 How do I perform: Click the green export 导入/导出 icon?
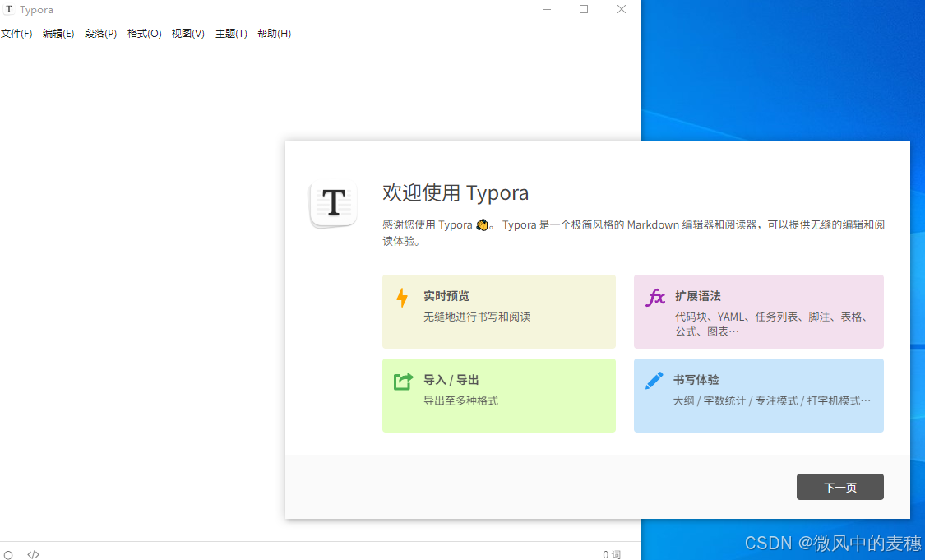tap(404, 382)
